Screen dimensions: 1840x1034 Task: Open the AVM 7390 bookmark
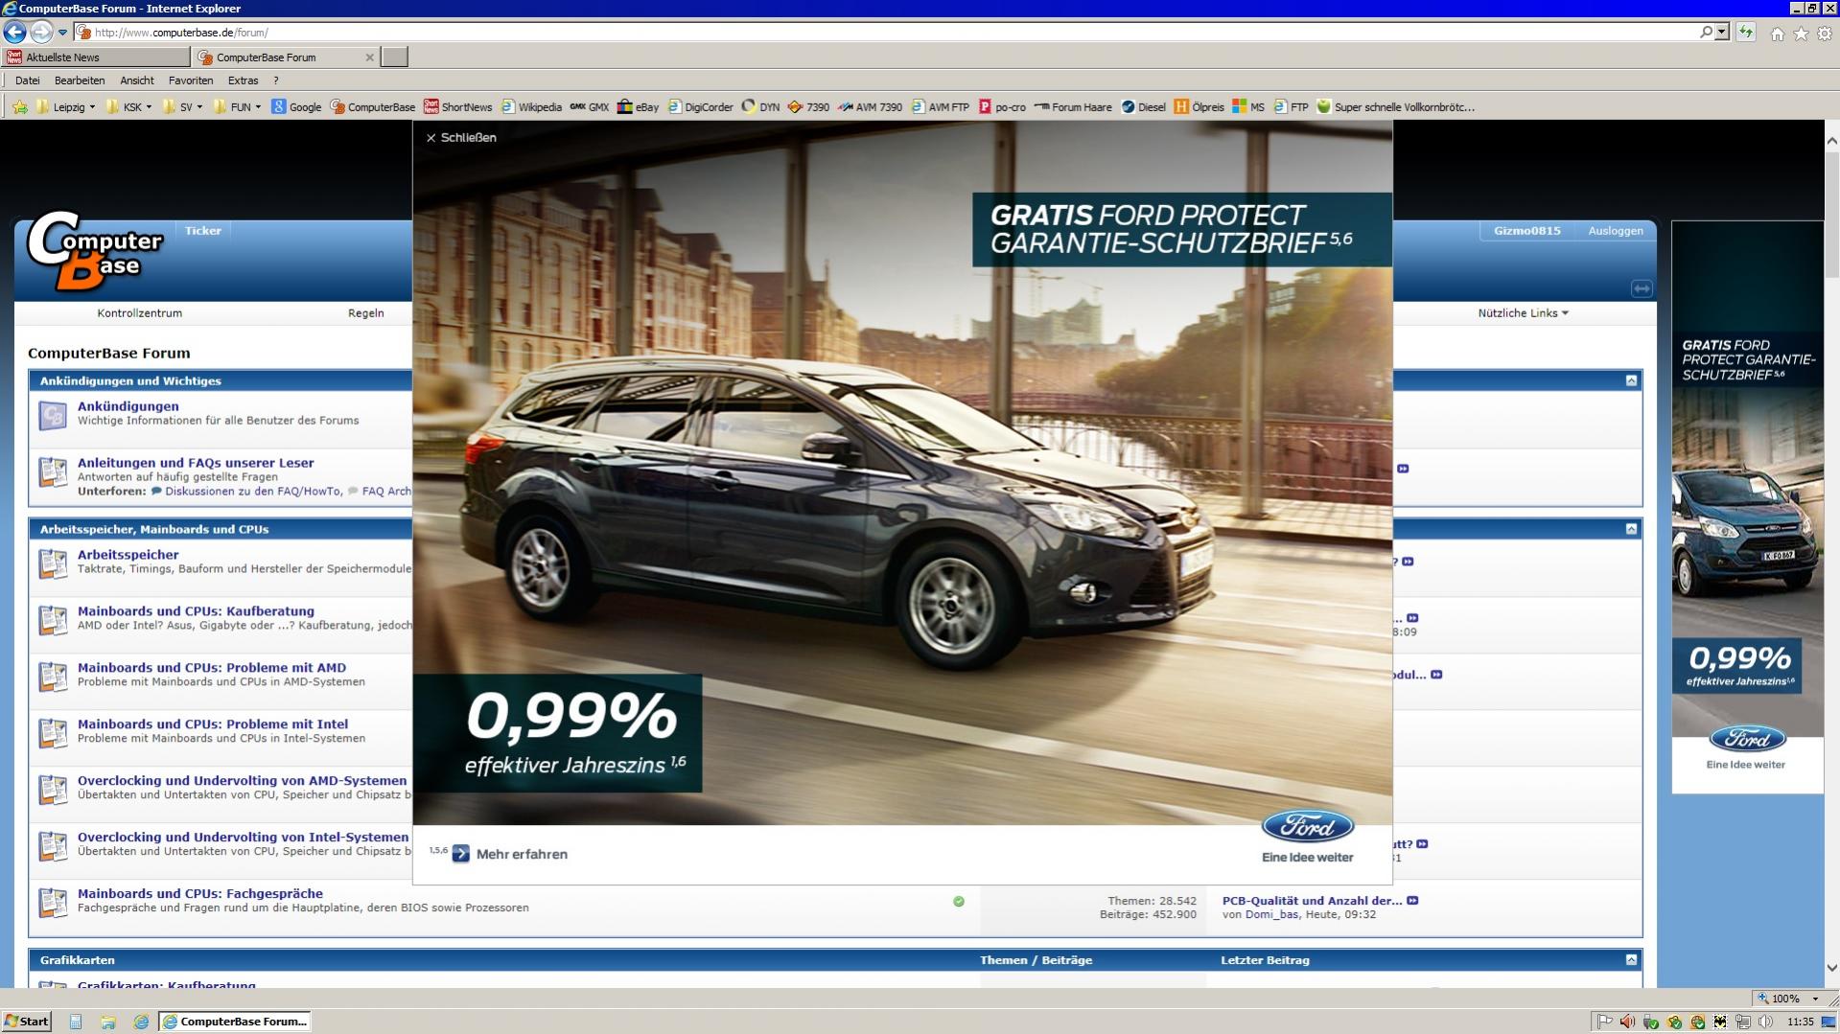pyautogui.click(x=869, y=107)
